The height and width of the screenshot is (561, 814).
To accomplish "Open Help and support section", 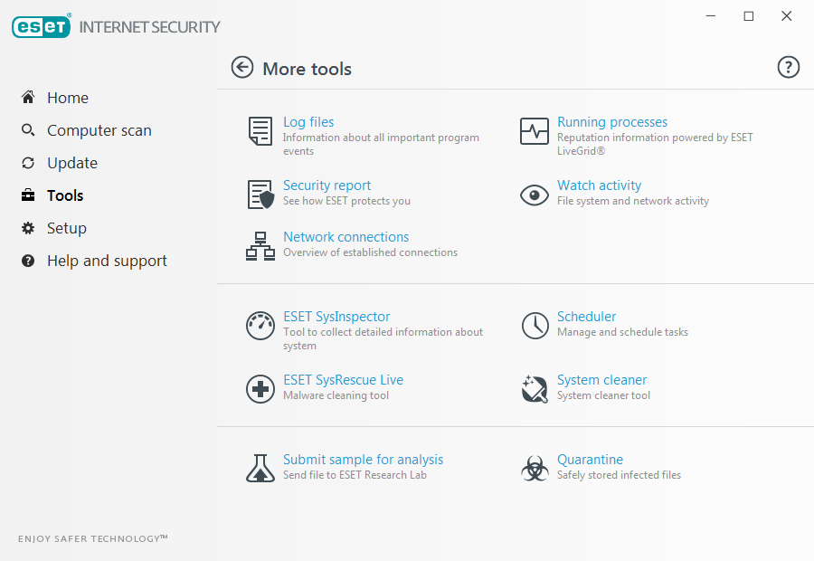I will 107,261.
